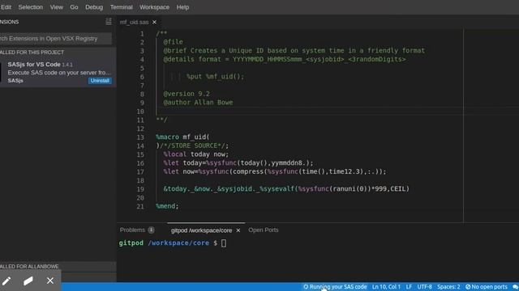519x291 pixels.
Task: Close the gitpod /workspace/core terminal tab
Action: pos(238,230)
